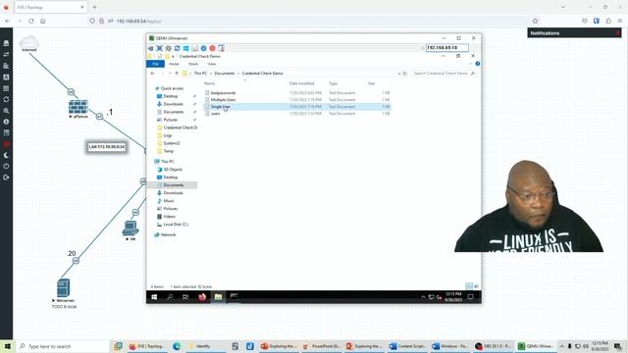The height and width of the screenshot is (353, 628).
Task: Click the logout icon in EVE sidebar
Action: coord(6,177)
